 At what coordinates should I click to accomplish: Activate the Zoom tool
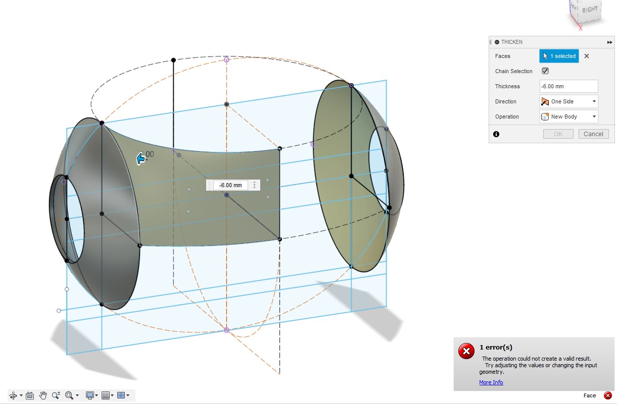(x=56, y=395)
